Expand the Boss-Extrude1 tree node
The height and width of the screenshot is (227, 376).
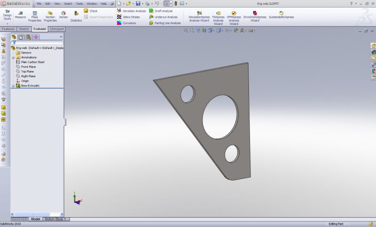point(13,86)
